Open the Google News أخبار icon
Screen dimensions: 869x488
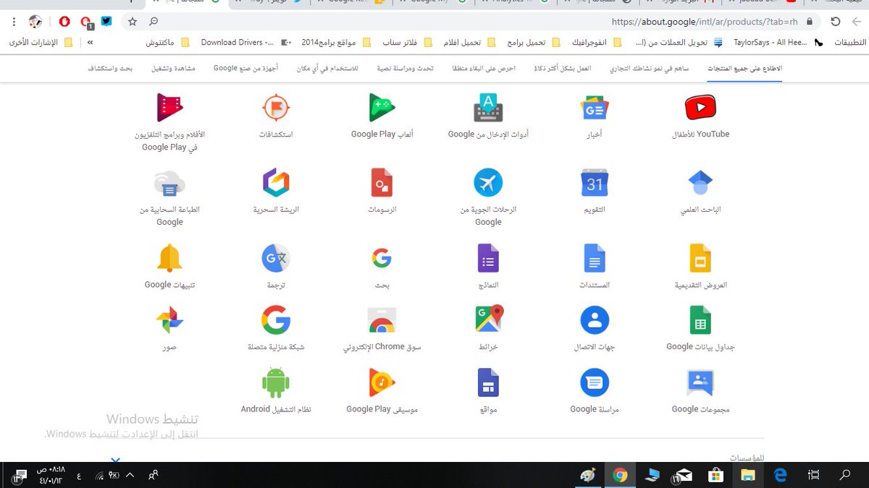595,108
